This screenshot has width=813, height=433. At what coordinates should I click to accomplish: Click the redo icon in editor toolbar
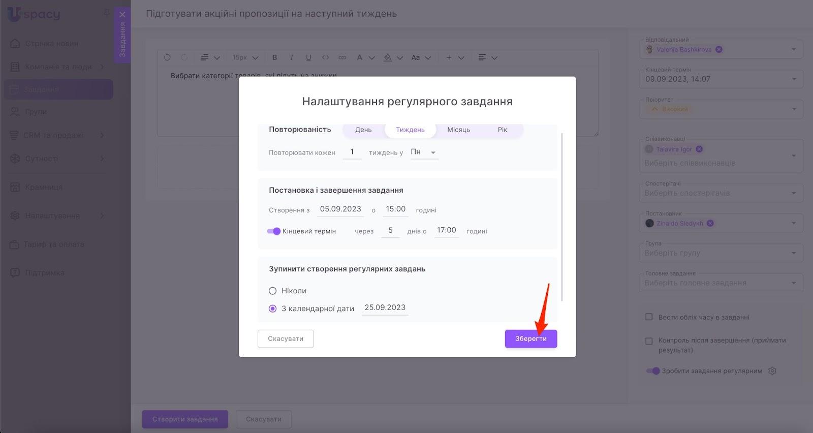pos(184,57)
